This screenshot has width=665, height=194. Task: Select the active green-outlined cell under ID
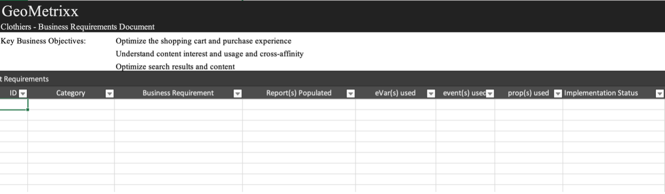point(13,104)
